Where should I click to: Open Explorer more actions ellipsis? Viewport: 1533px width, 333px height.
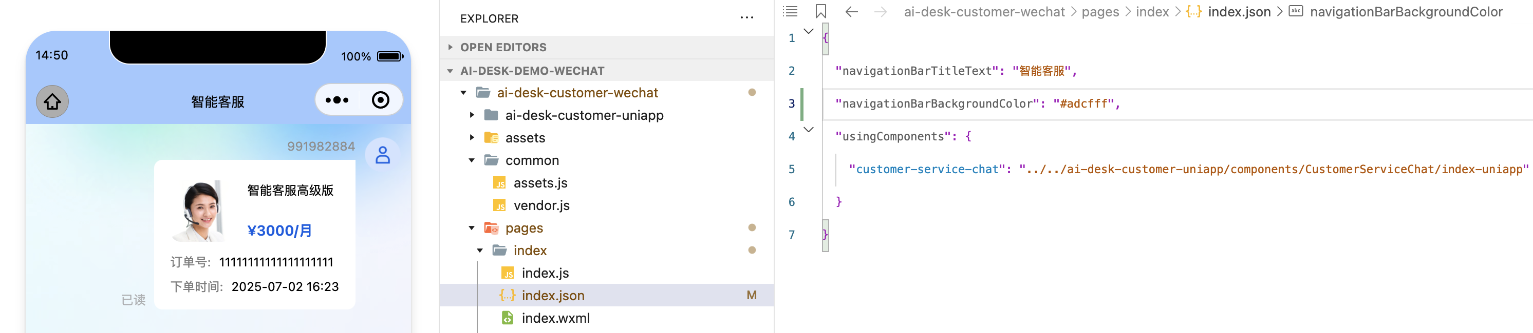pyautogui.click(x=746, y=18)
